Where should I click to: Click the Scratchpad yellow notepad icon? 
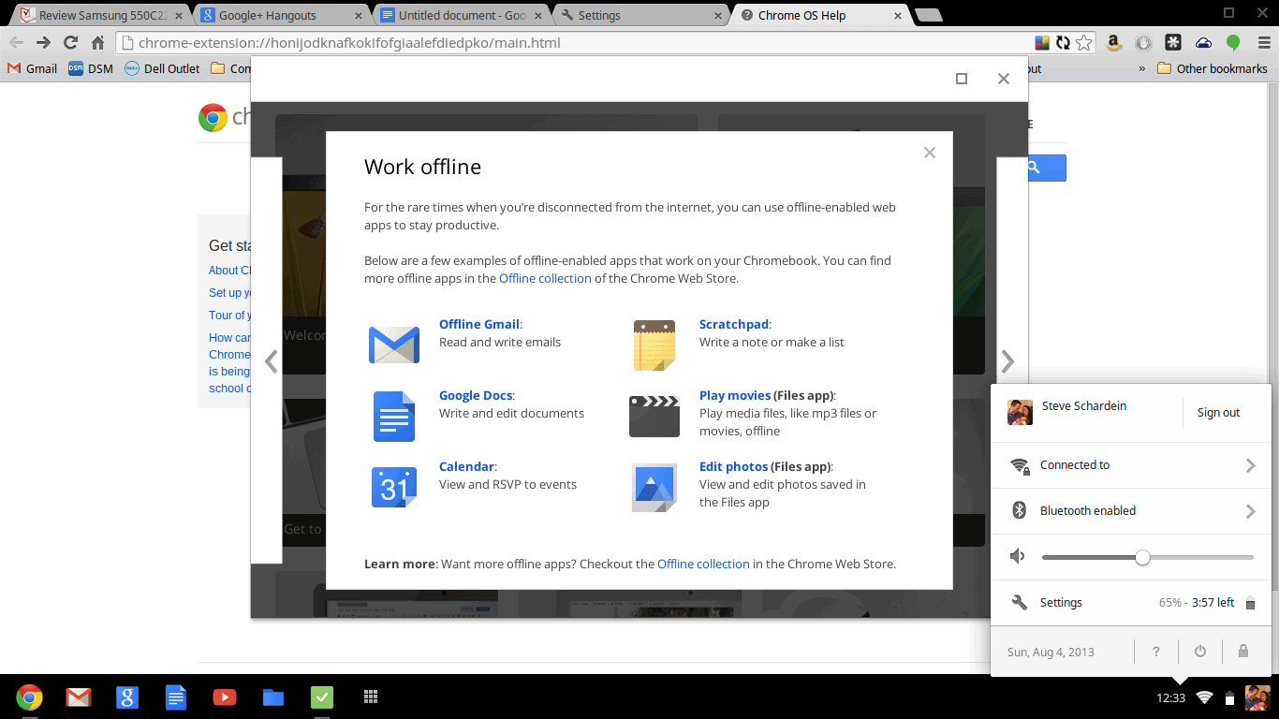[654, 345]
